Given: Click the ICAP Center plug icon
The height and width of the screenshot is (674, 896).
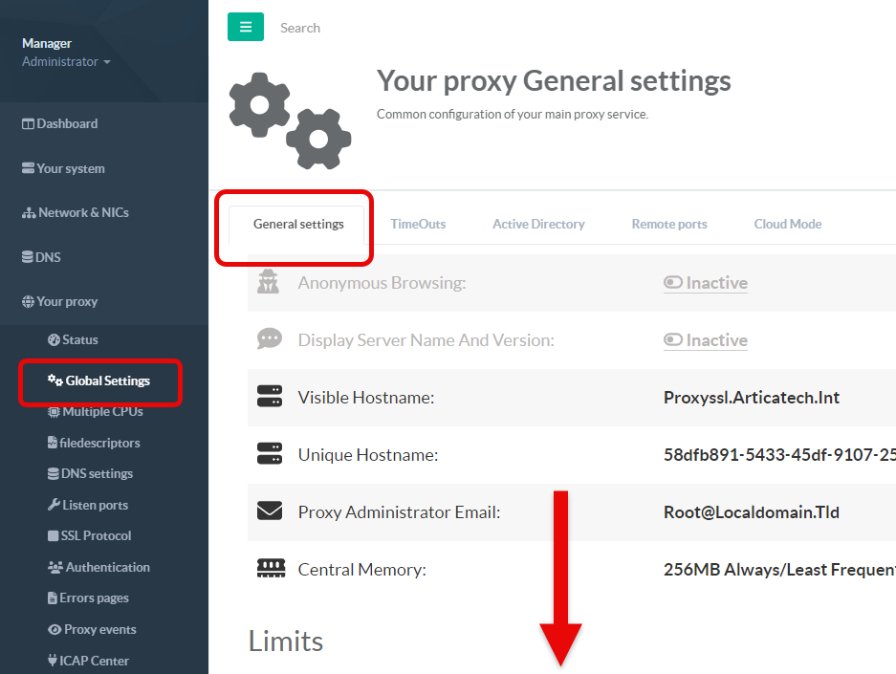Looking at the screenshot, I should tap(54, 661).
